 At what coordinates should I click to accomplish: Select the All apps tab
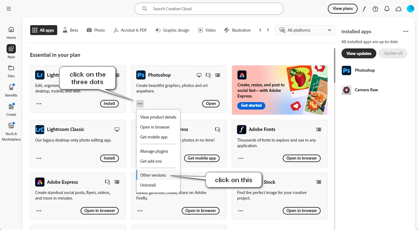44,30
